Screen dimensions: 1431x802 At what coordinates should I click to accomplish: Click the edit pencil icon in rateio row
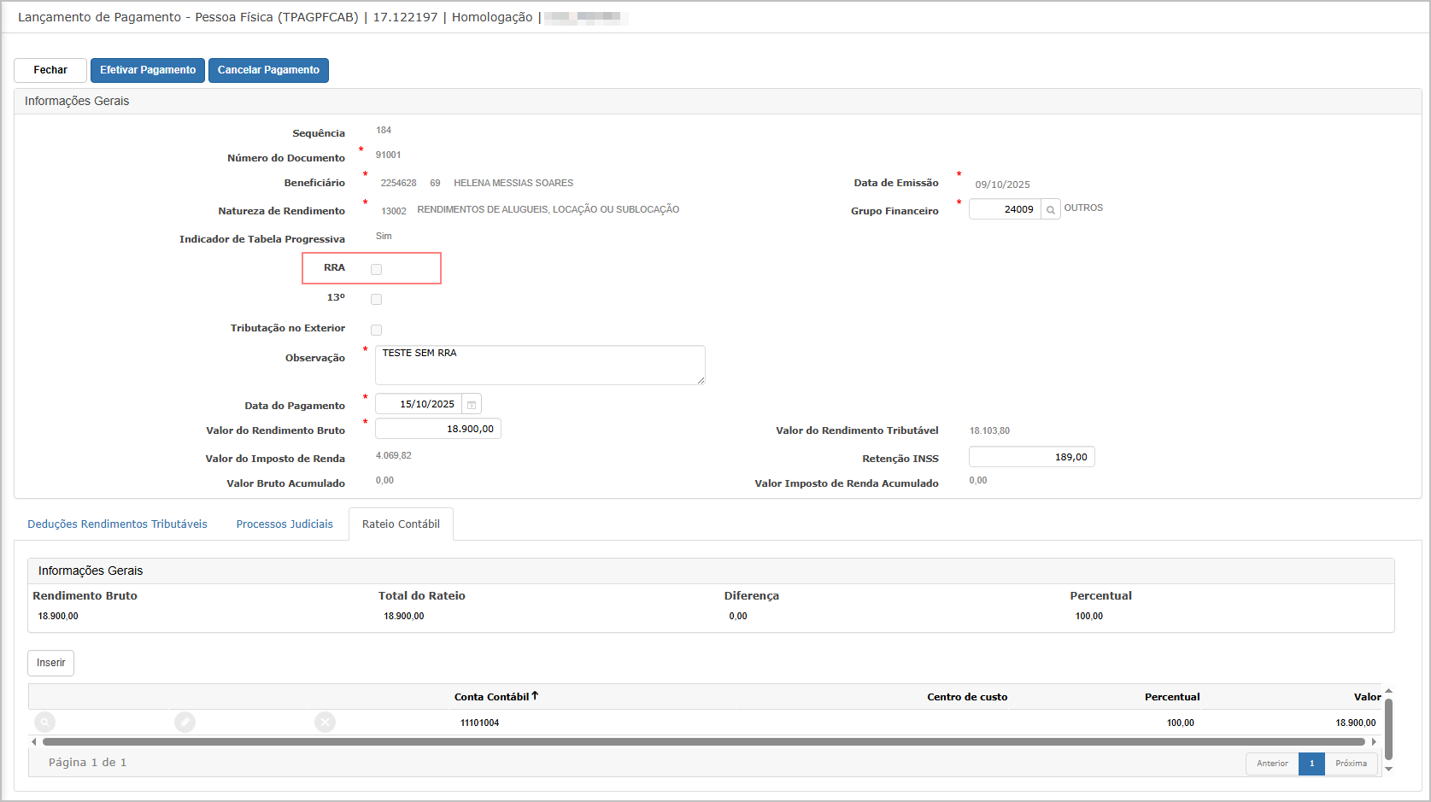(185, 723)
